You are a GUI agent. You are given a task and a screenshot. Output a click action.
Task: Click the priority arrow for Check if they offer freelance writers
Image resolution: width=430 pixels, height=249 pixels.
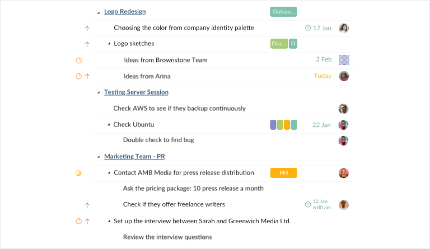point(87,205)
